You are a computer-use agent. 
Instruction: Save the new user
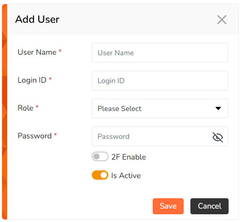pos(168,206)
